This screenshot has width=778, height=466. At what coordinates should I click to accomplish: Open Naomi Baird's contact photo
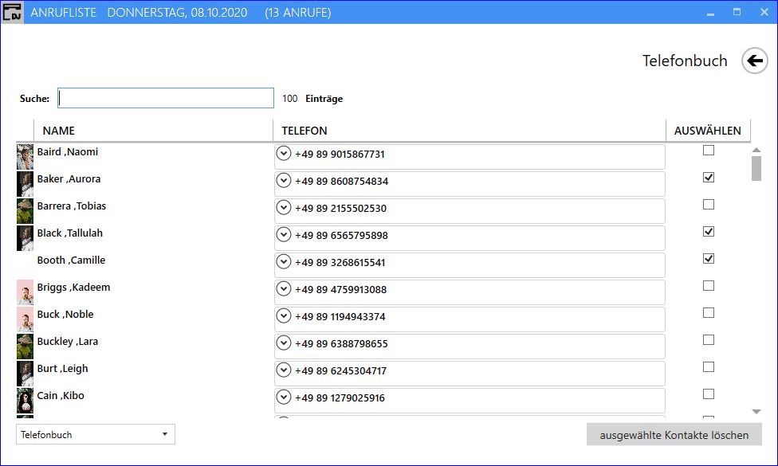25,157
